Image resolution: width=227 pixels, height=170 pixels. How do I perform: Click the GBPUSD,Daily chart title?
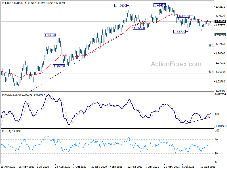(x=14, y=3)
